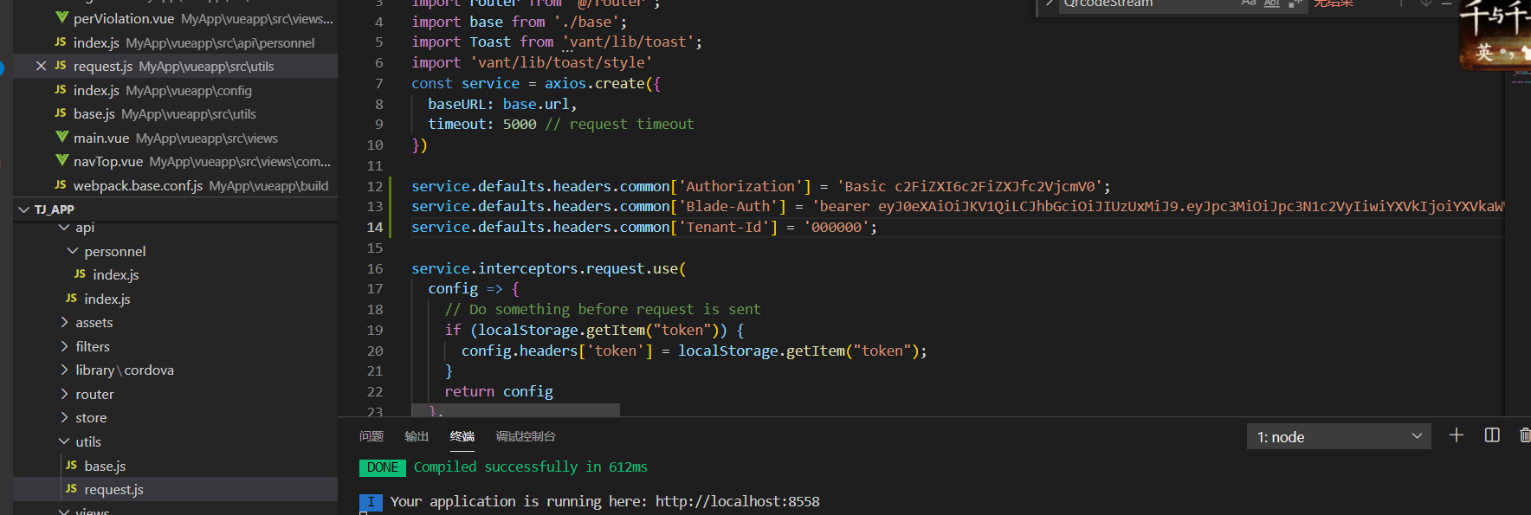Screen dimensions: 1531x515
Task: Open the 调试控制台 (Debug Console) tab
Action: (x=526, y=436)
